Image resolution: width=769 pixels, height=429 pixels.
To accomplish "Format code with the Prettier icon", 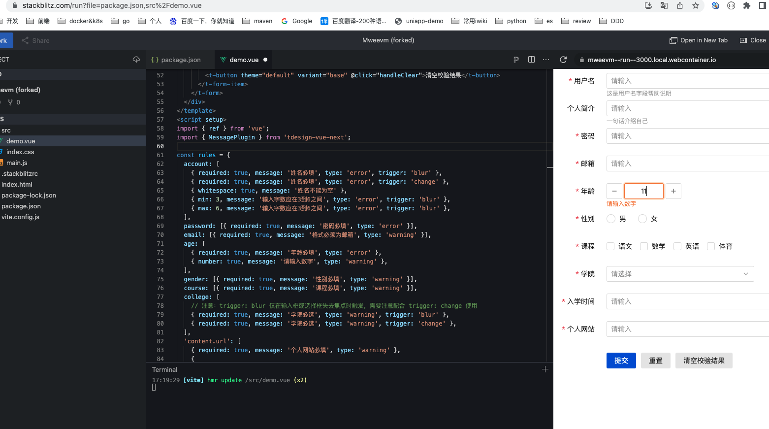I will [516, 59].
